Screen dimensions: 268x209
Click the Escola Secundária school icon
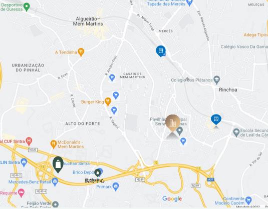[x=236, y=132]
